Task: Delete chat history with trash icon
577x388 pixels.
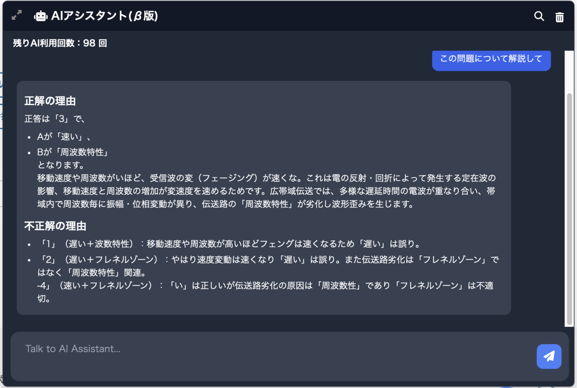Action: click(x=560, y=17)
